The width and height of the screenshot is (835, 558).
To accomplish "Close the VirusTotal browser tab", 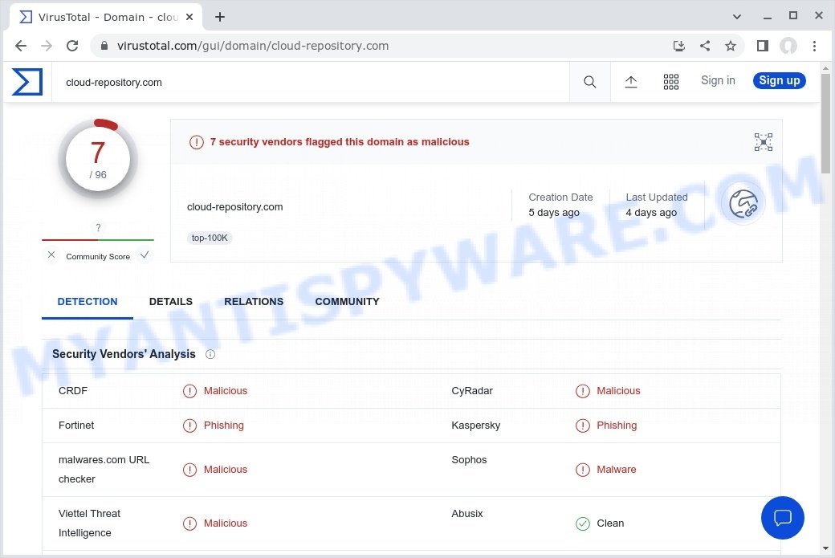I will coord(189,17).
